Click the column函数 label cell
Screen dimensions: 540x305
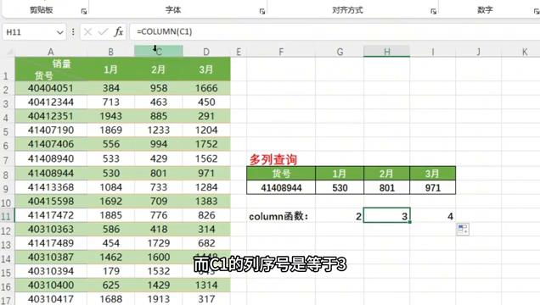[281, 216]
